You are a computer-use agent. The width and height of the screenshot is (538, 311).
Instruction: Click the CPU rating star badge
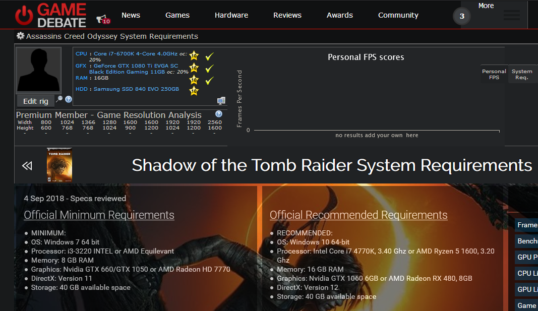coord(194,55)
